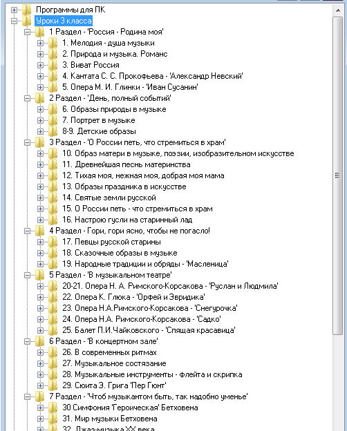Click folder icon of '18. Сказочные образы в музыке'

pos(53,253)
